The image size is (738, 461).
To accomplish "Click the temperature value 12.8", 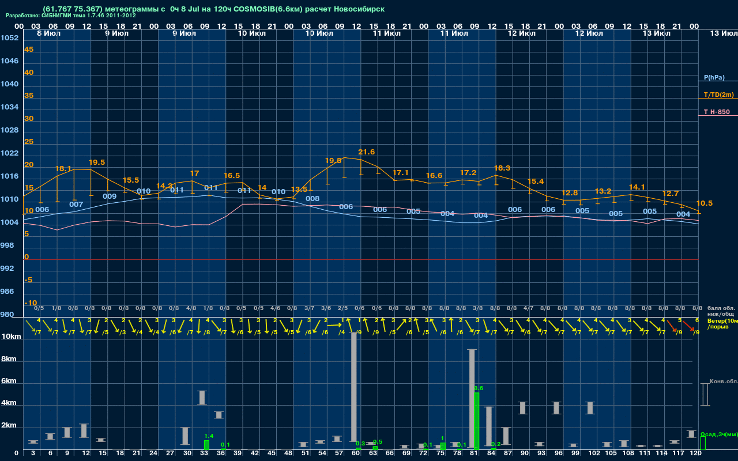I will pos(569,193).
